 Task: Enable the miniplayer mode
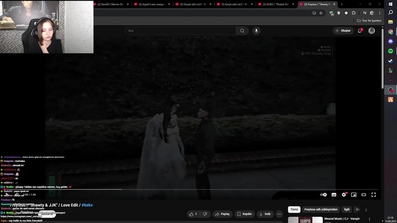coord(354,195)
